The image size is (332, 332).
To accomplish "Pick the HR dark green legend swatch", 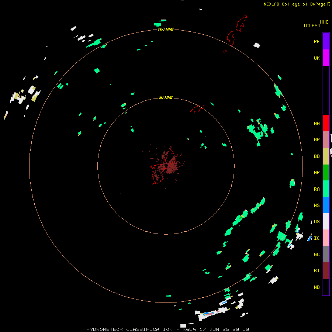I will (326, 173).
